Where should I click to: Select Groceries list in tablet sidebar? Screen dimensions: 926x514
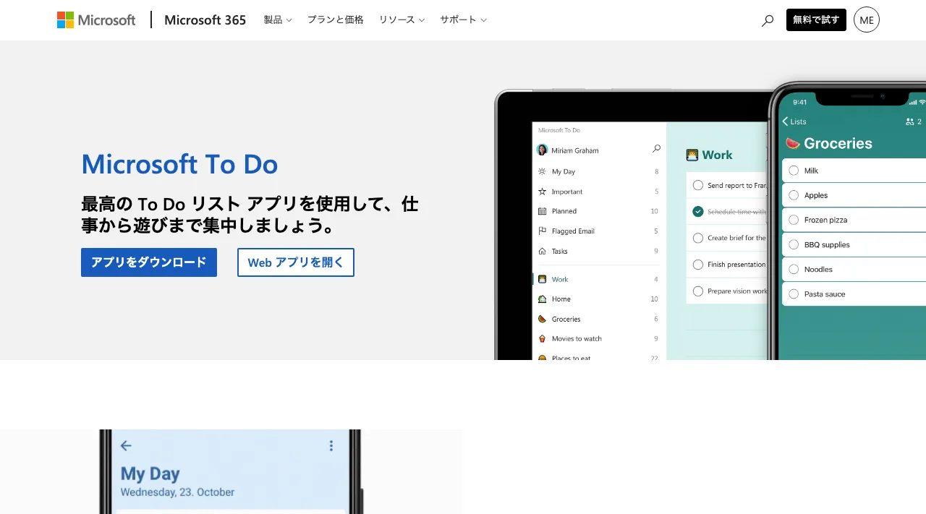[x=598, y=319]
